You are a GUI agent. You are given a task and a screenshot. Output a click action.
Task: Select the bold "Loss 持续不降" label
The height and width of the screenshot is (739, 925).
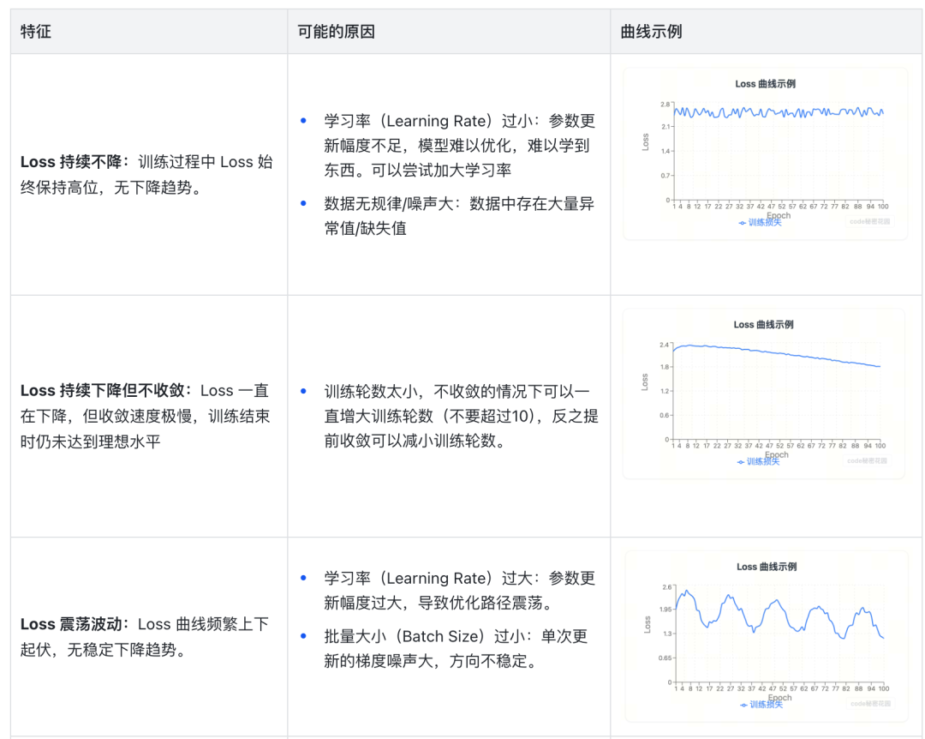(x=71, y=162)
